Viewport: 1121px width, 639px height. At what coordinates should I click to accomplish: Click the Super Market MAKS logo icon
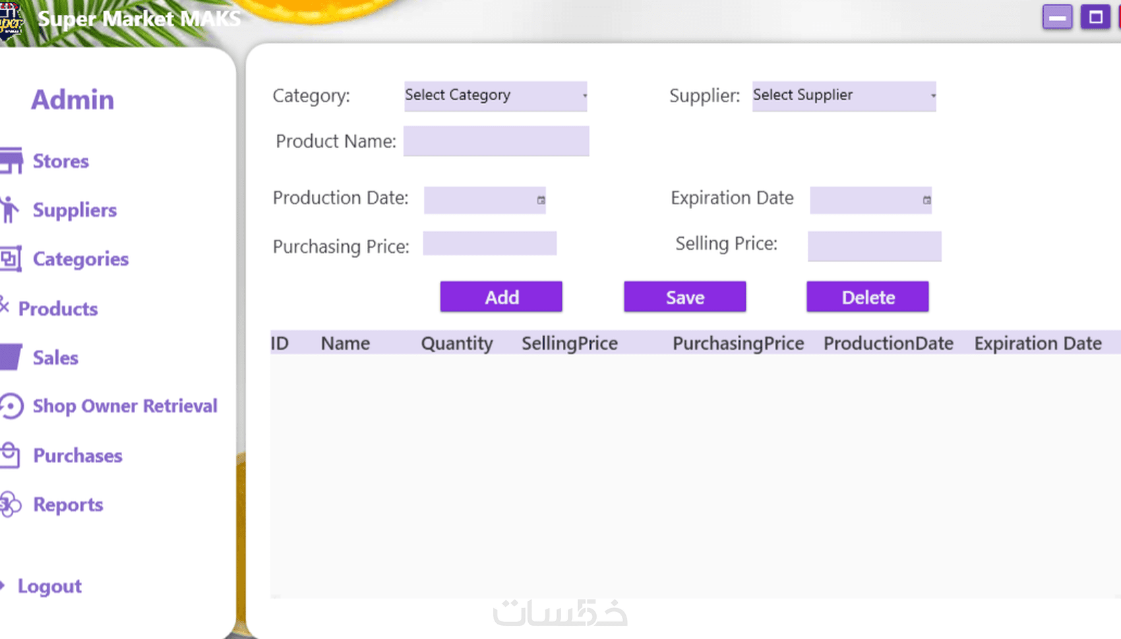click(x=10, y=20)
